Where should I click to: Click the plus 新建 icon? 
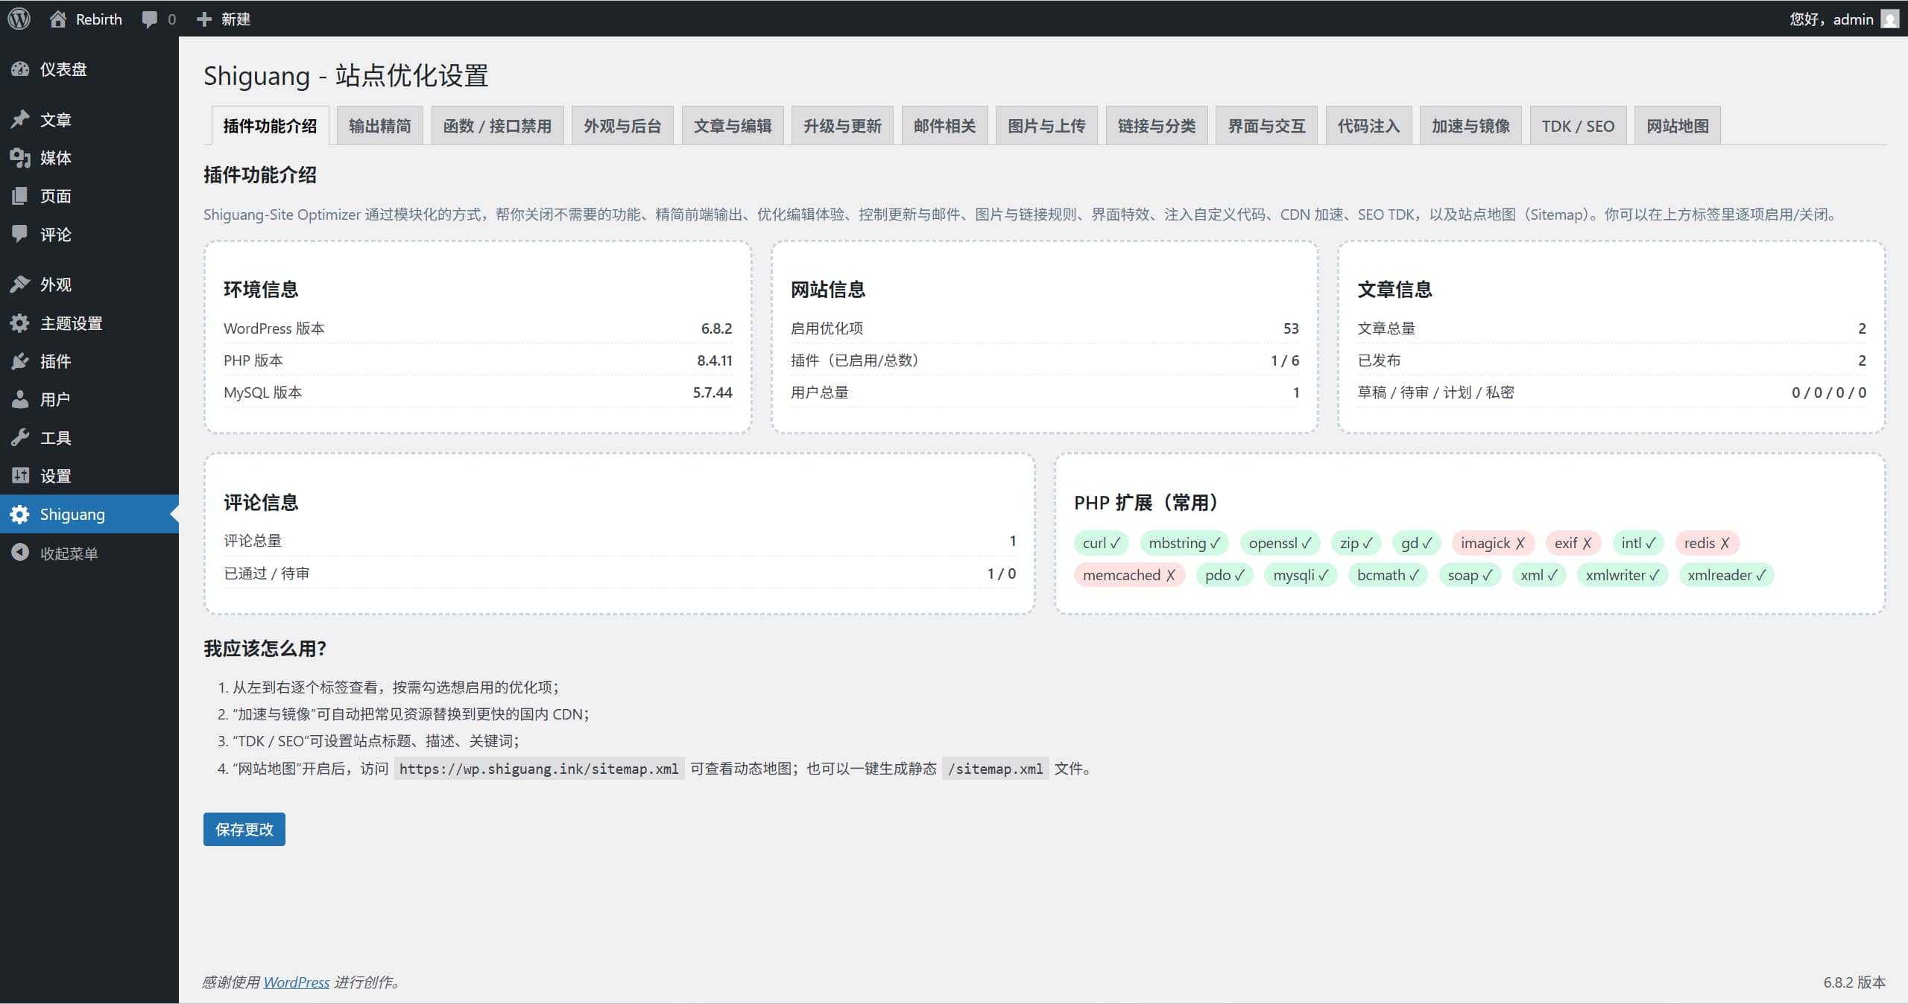(204, 19)
